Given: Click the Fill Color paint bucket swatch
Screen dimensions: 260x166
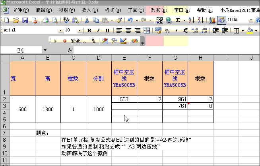Looking at the screenshot, I should coord(249,30).
